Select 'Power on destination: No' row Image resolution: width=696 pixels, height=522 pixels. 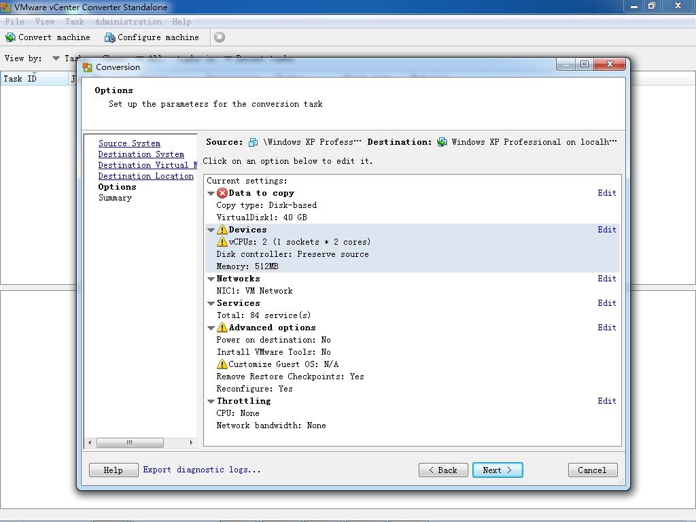[273, 340]
